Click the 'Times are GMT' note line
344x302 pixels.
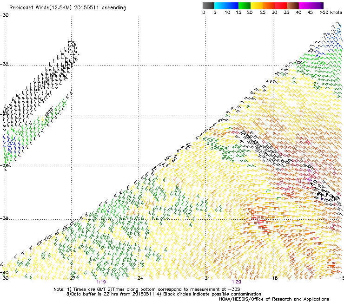[147, 289]
